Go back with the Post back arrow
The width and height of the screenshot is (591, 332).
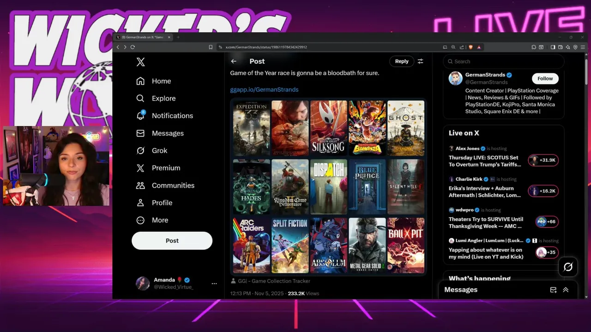(234, 61)
